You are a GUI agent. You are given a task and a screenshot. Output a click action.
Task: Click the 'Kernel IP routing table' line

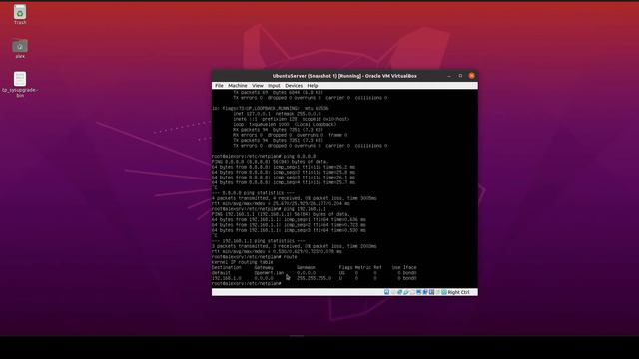click(x=243, y=262)
